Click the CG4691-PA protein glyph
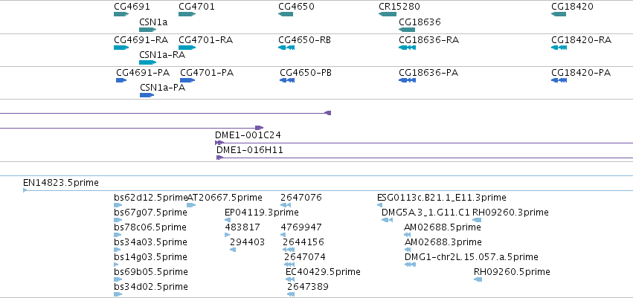Image resolution: width=633 pixels, height=298 pixels. point(121,80)
